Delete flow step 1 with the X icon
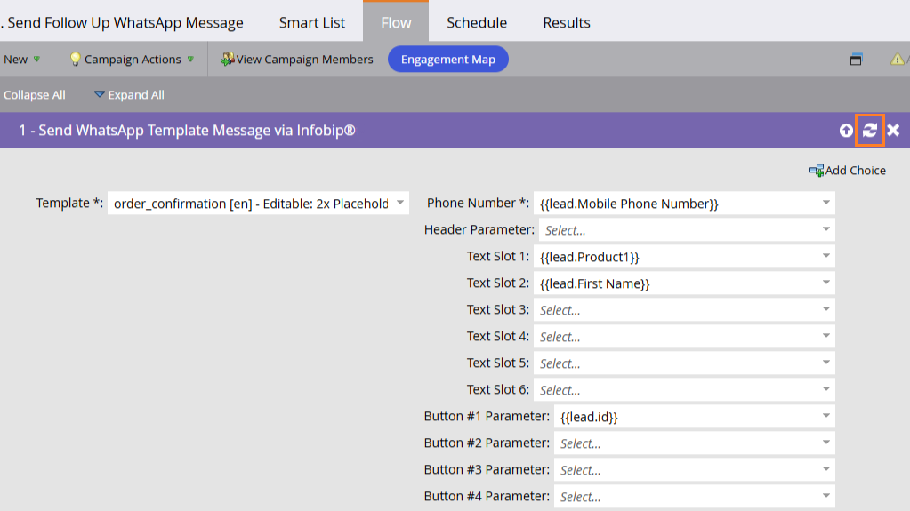The height and width of the screenshot is (511, 910). coord(893,131)
